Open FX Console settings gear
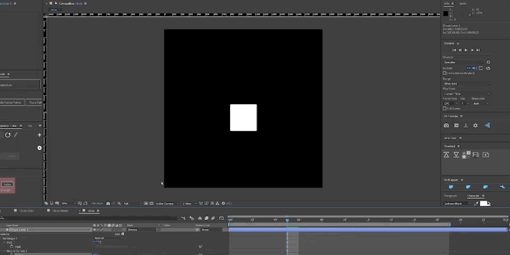The height and width of the screenshot is (255, 510). click(475, 125)
